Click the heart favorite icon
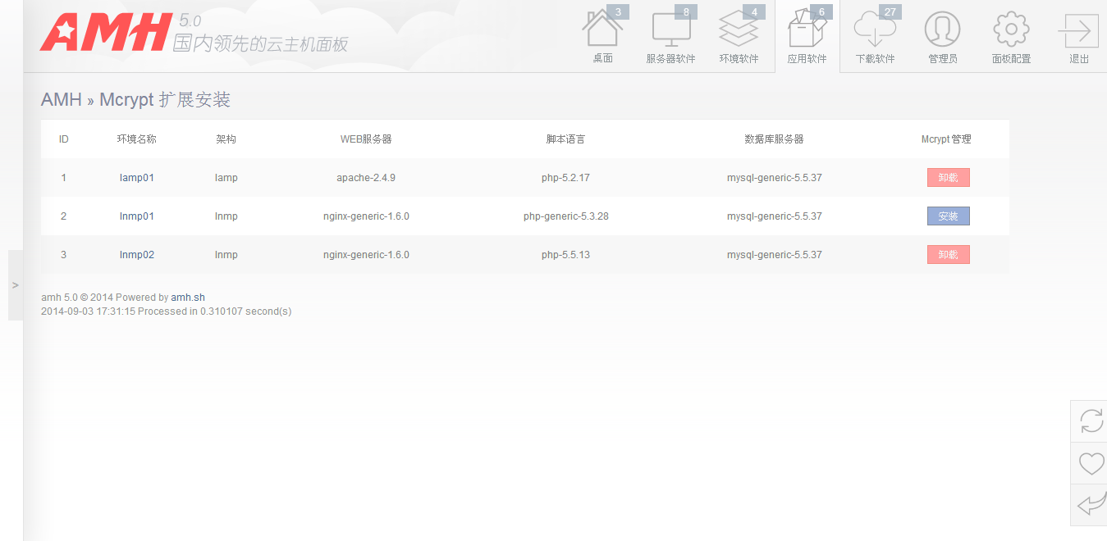The width and height of the screenshot is (1107, 541). point(1091,464)
